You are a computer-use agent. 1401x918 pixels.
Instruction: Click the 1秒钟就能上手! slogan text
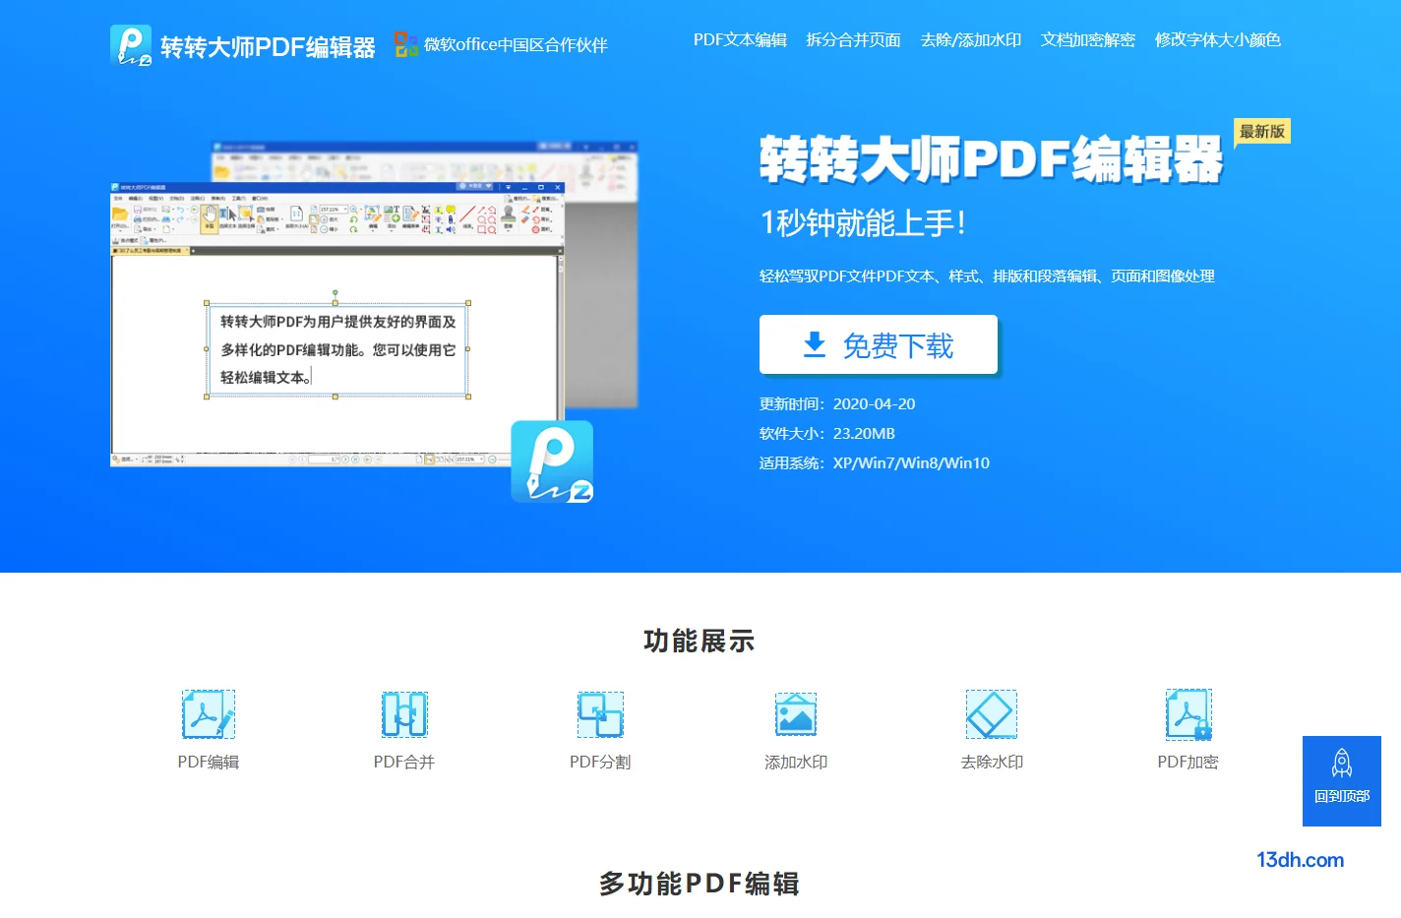tap(863, 222)
